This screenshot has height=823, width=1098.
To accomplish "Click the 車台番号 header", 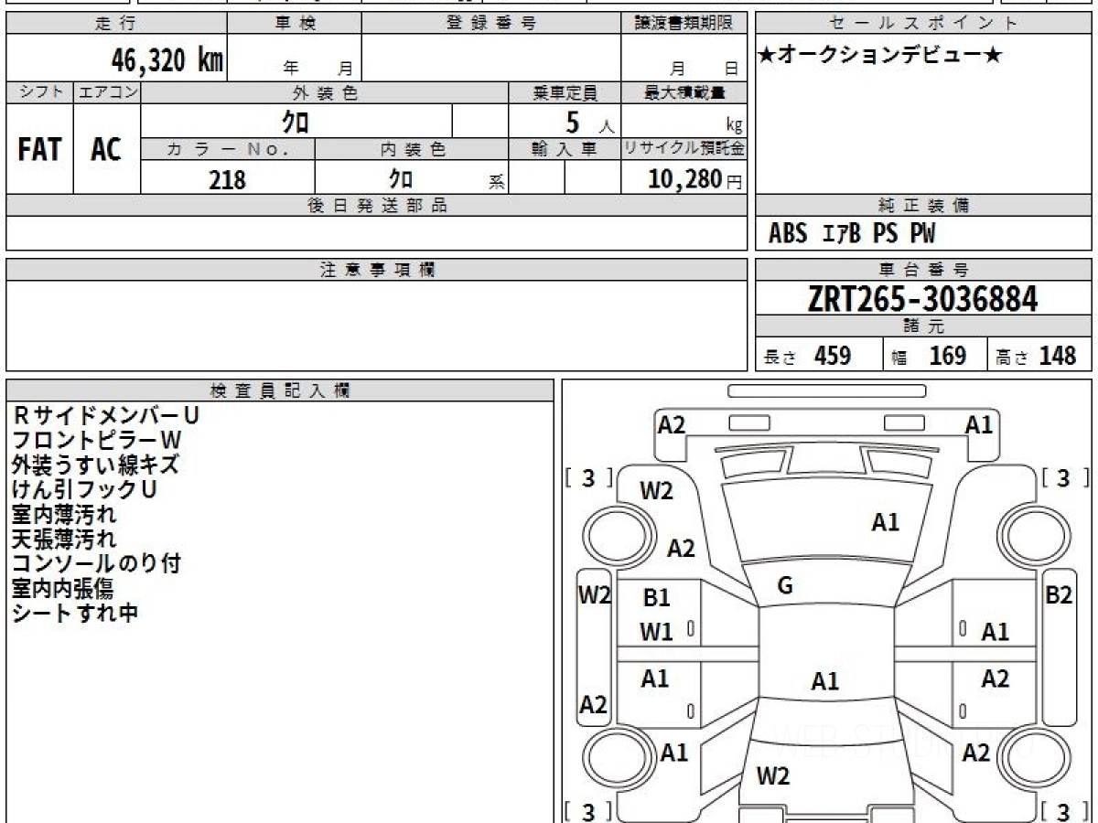I will click(923, 270).
